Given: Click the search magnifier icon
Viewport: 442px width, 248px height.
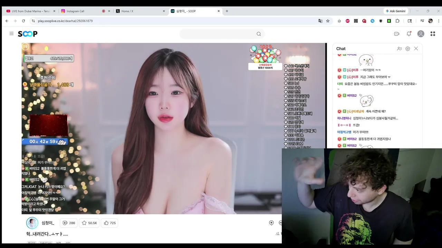Looking at the screenshot, I should point(259,34).
